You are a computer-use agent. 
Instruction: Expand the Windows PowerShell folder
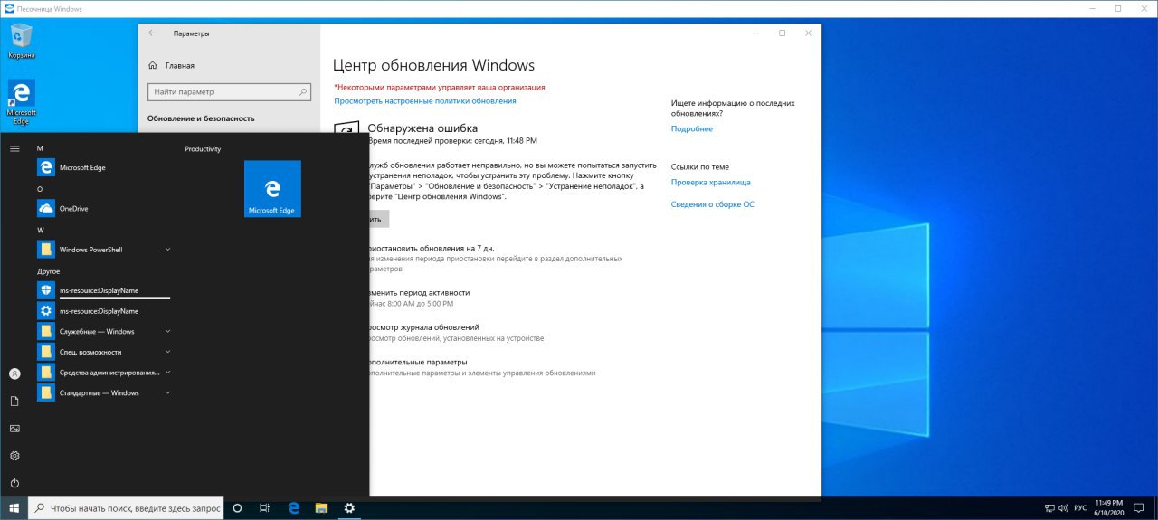pyautogui.click(x=103, y=250)
